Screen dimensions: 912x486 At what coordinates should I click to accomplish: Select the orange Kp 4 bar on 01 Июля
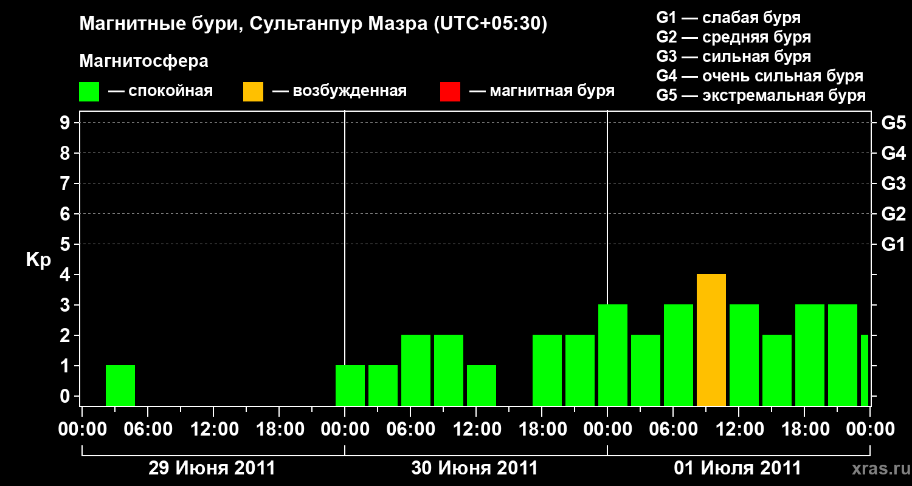point(711,340)
